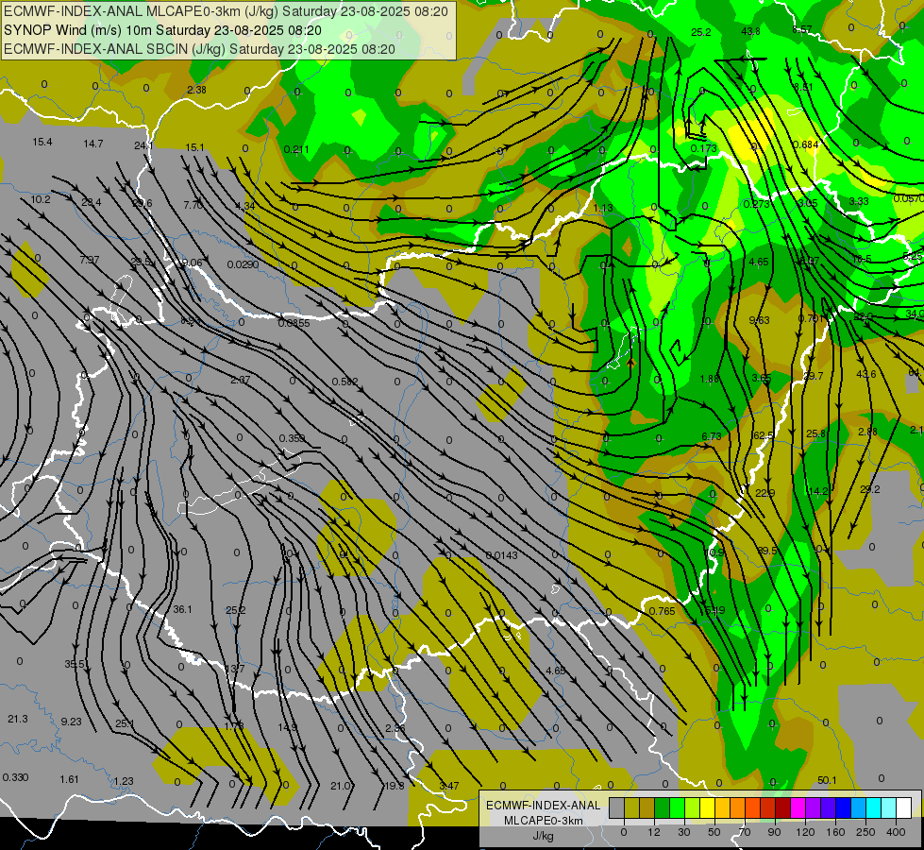Select the SYNOP Wind 10m title line
The height and width of the screenshot is (850, 924).
(162, 30)
